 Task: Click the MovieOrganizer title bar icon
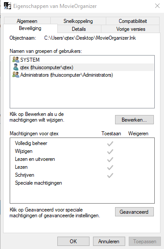[7, 6]
